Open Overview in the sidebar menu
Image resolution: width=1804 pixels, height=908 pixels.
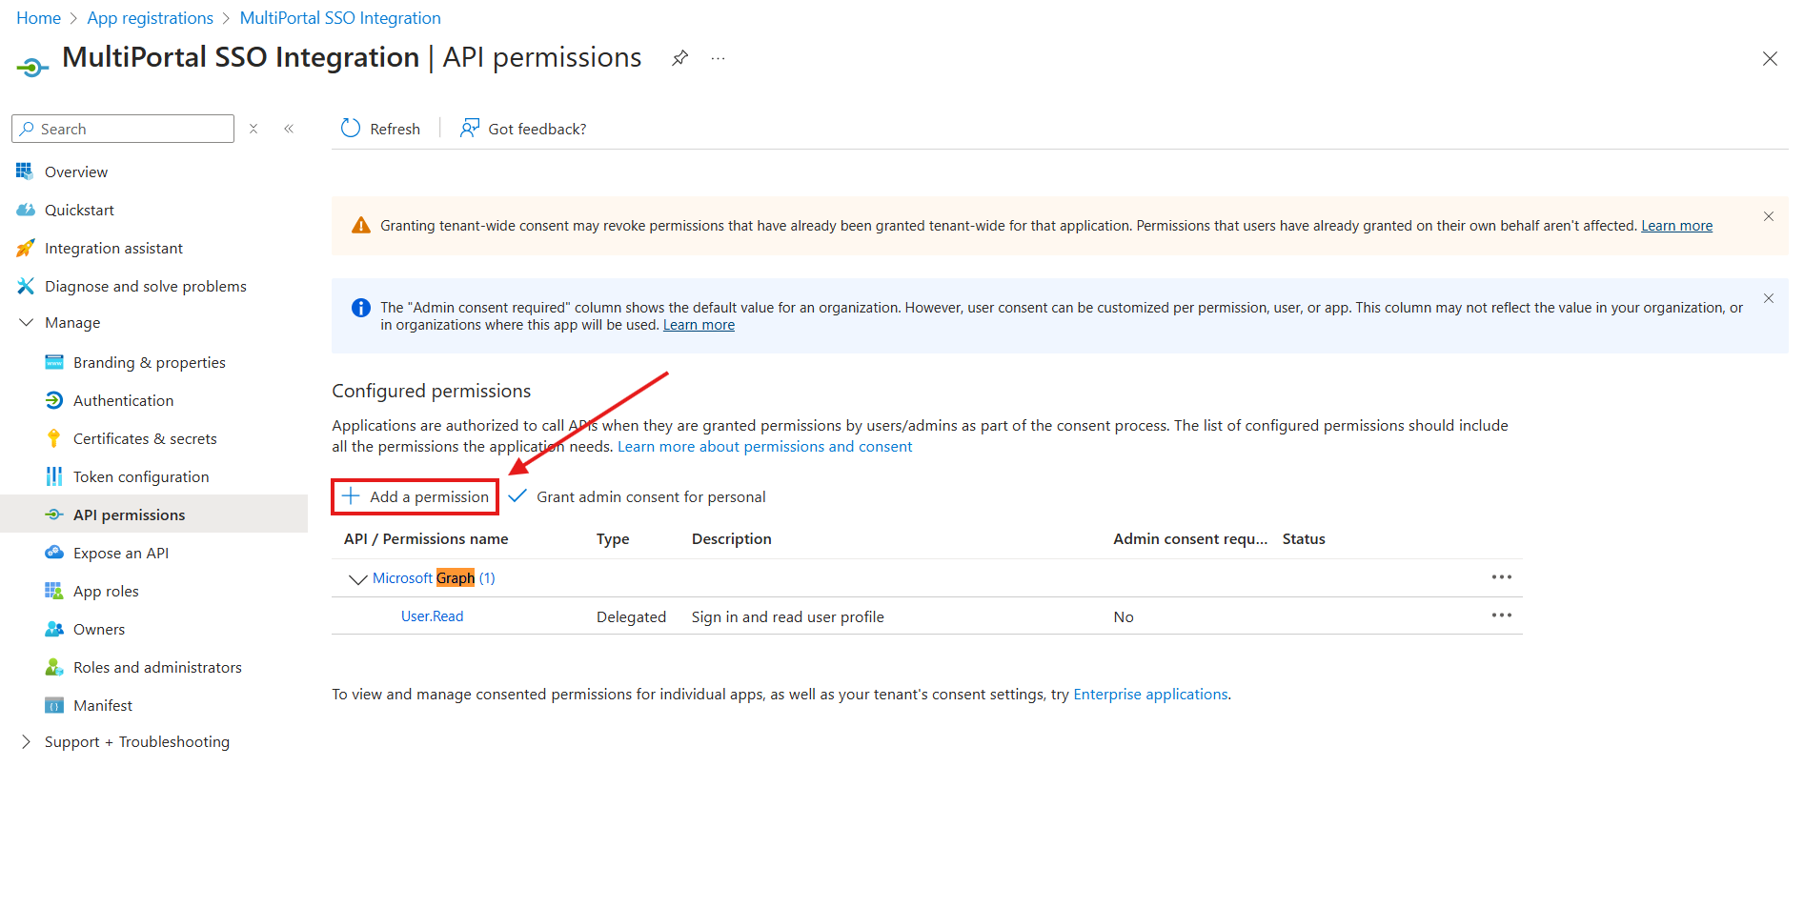coord(76,172)
